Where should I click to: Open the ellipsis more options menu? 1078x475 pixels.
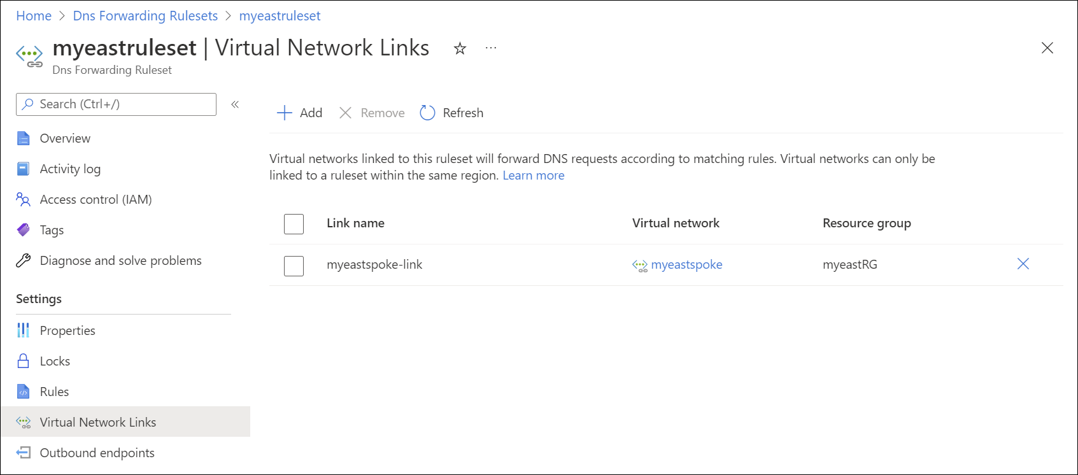point(490,48)
